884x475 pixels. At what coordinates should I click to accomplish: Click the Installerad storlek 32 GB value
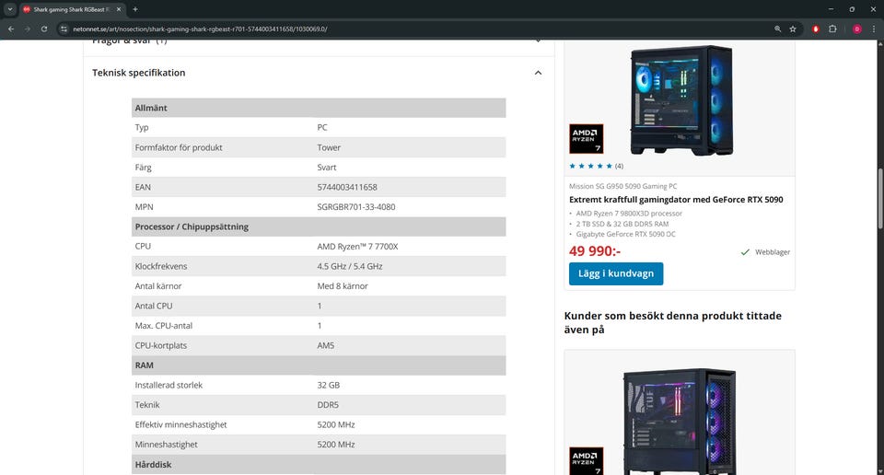(328, 386)
